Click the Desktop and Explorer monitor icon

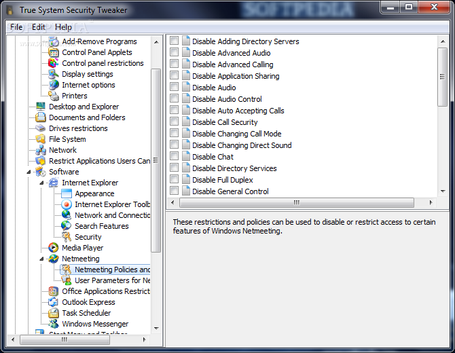click(41, 107)
